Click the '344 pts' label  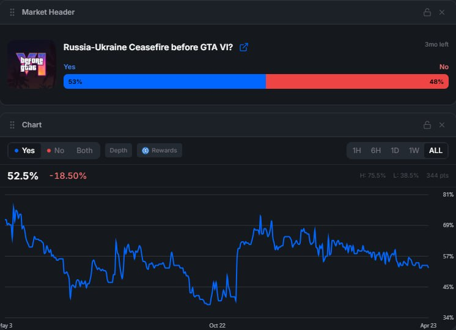(438, 175)
